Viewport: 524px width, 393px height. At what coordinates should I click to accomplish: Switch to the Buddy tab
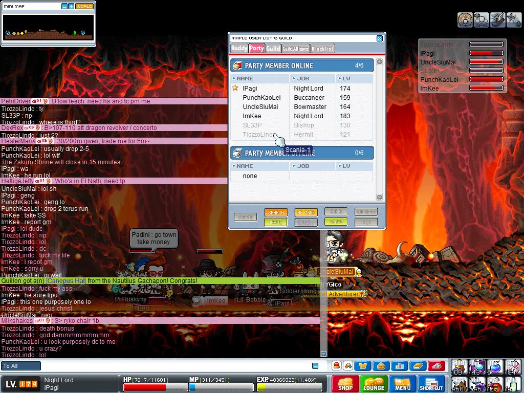pyautogui.click(x=239, y=48)
